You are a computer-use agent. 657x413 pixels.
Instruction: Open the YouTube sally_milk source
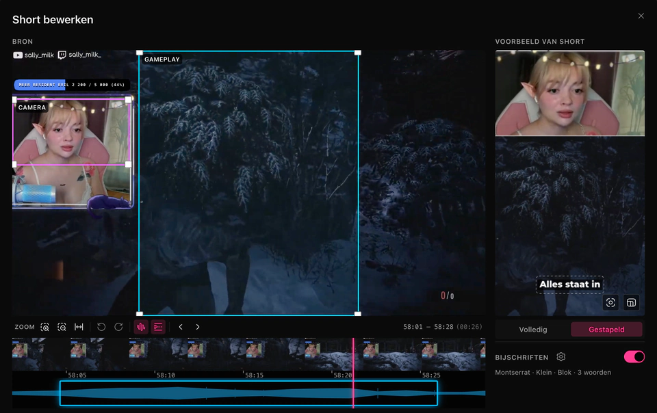(x=34, y=55)
